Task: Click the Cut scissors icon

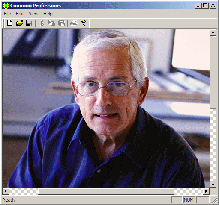Action: pyautogui.click(x=42, y=23)
